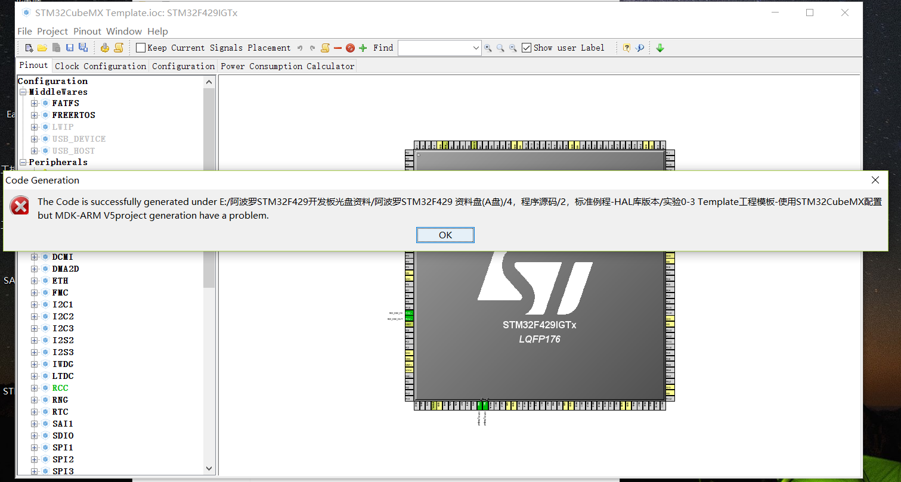
Task: Click the tree panel scrollbar down arrow
Action: pos(209,469)
